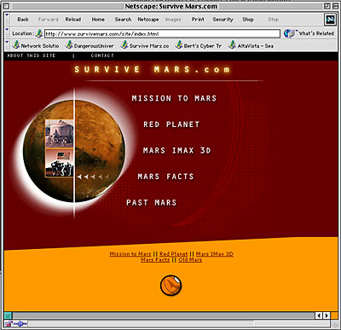Collapse the personal toolbar via its left handle
The height and width of the screenshot is (330, 341).
pos(7,45)
